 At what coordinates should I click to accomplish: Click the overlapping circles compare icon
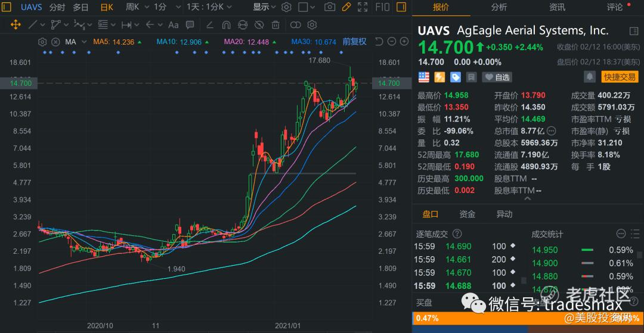(296, 25)
